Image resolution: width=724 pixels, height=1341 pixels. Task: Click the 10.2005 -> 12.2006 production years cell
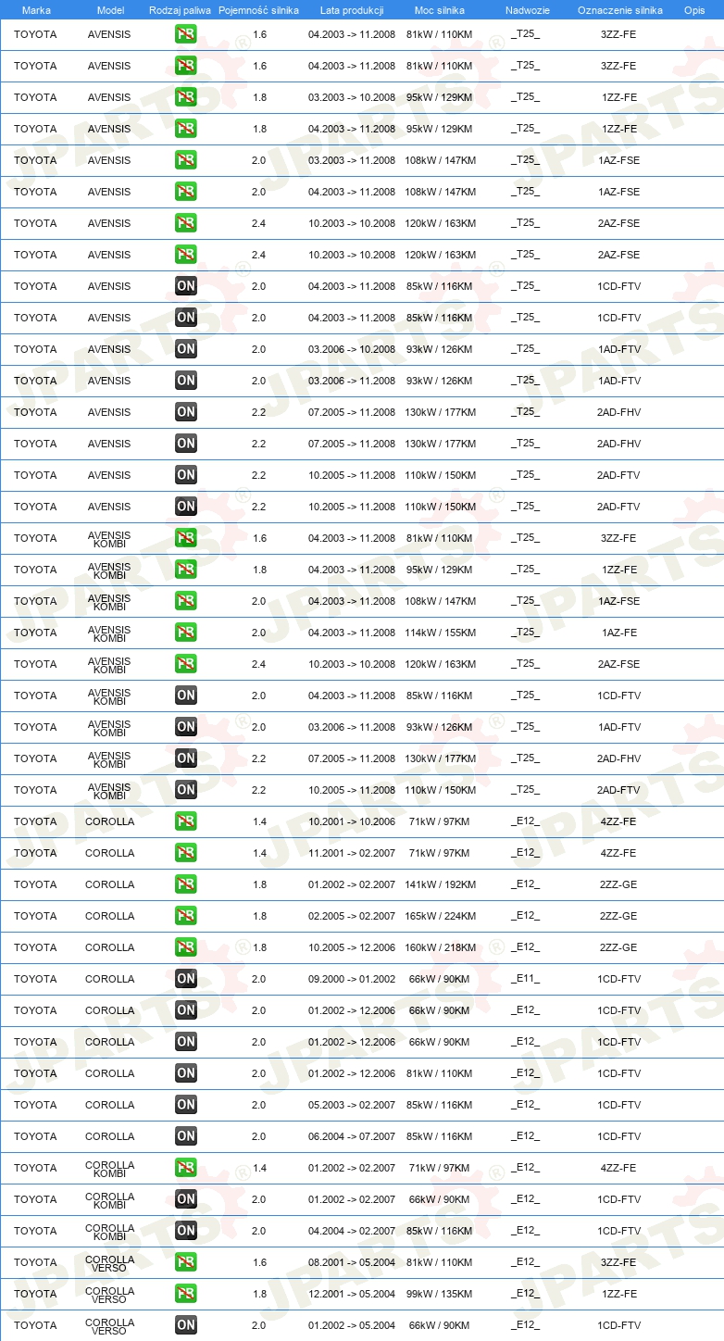tap(352, 947)
